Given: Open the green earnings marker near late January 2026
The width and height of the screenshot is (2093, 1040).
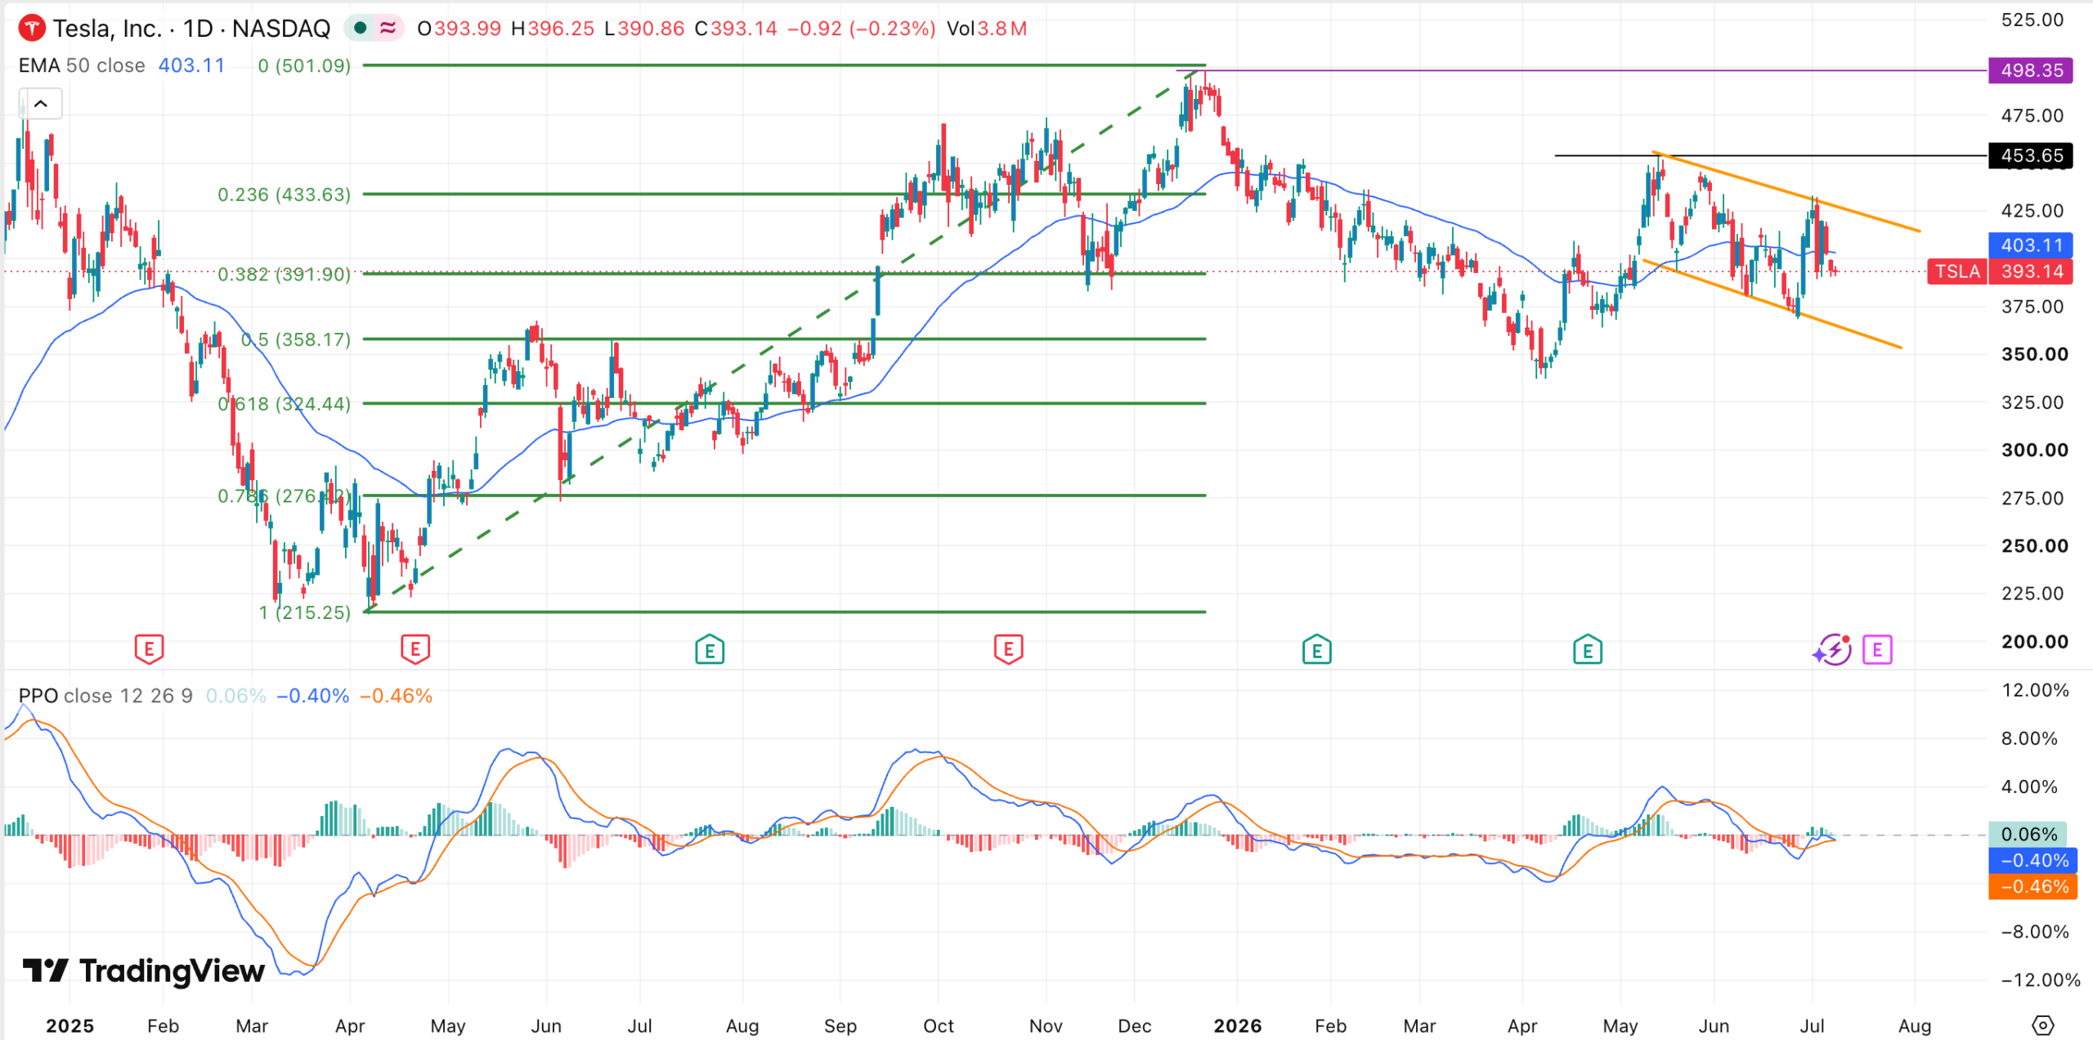Looking at the screenshot, I should point(1316,650).
